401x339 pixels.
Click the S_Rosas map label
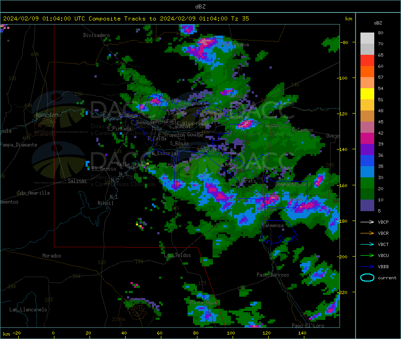point(179,143)
